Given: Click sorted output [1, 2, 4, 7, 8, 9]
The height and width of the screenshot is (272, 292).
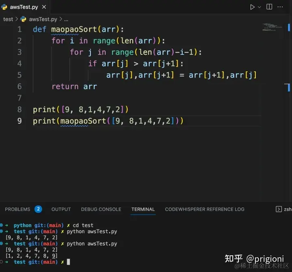Looking at the screenshot, I should pyautogui.click(x=32, y=256).
